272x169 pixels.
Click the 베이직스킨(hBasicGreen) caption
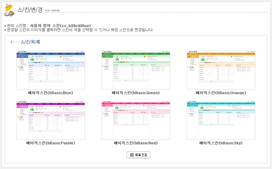coord(136,93)
